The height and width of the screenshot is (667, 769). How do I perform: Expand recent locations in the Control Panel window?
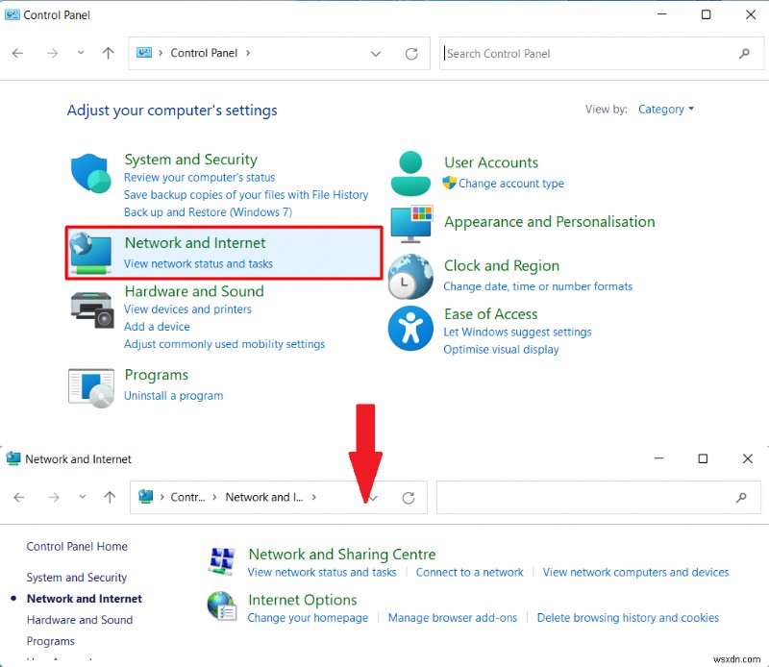[x=81, y=53]
